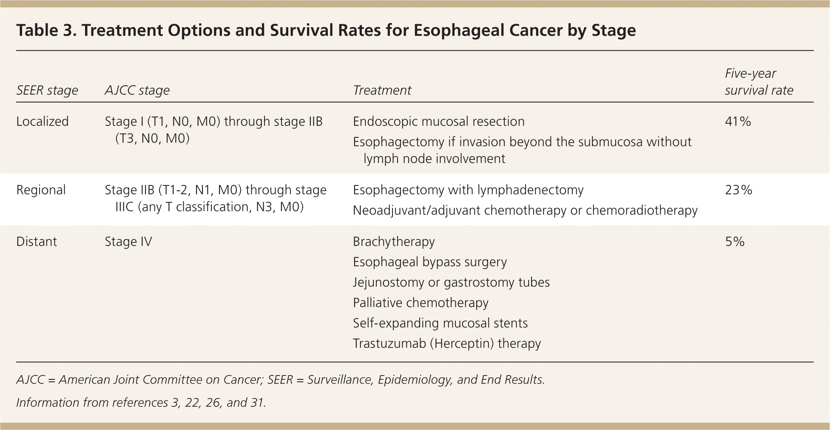Click the Brachytherapy treatment entry
This screenshot has height=430, width=830.
(x=394, y=242)
